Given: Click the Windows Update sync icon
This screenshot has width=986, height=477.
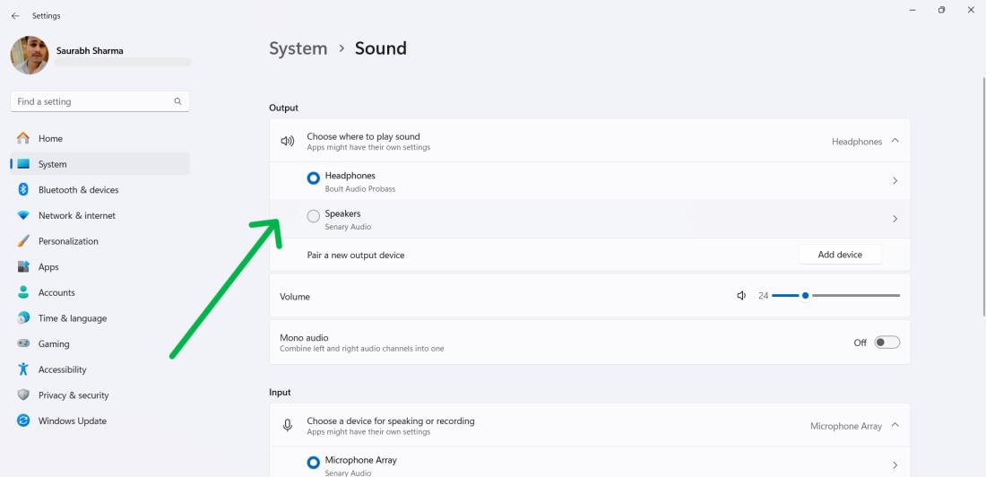Looking at the screenshot, I should [x=23, y=421].
